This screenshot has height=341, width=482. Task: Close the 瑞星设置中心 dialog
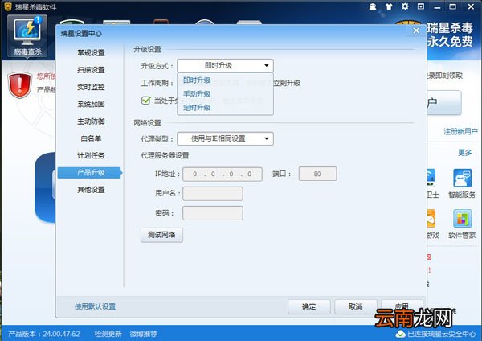pyautogui.click(x=416, y=31)
